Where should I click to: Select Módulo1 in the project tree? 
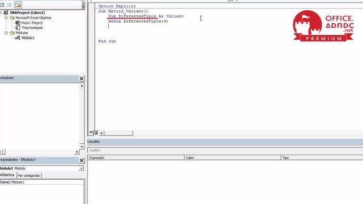point(28,38)
